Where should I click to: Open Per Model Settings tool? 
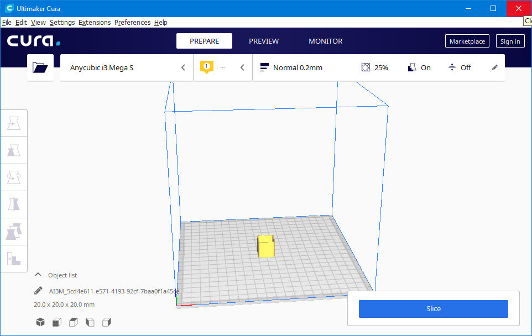click(x=14, y=232)
